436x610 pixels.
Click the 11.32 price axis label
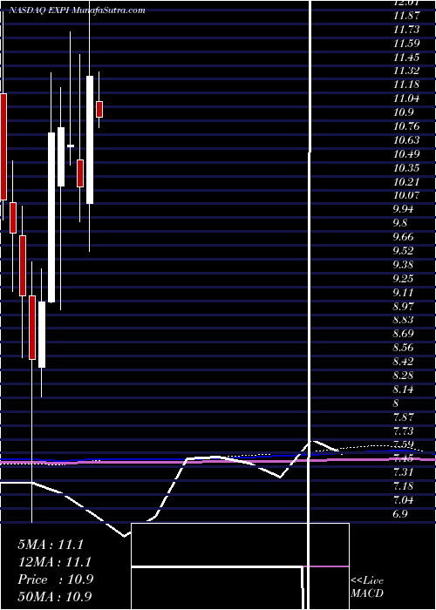pos(406,71)
